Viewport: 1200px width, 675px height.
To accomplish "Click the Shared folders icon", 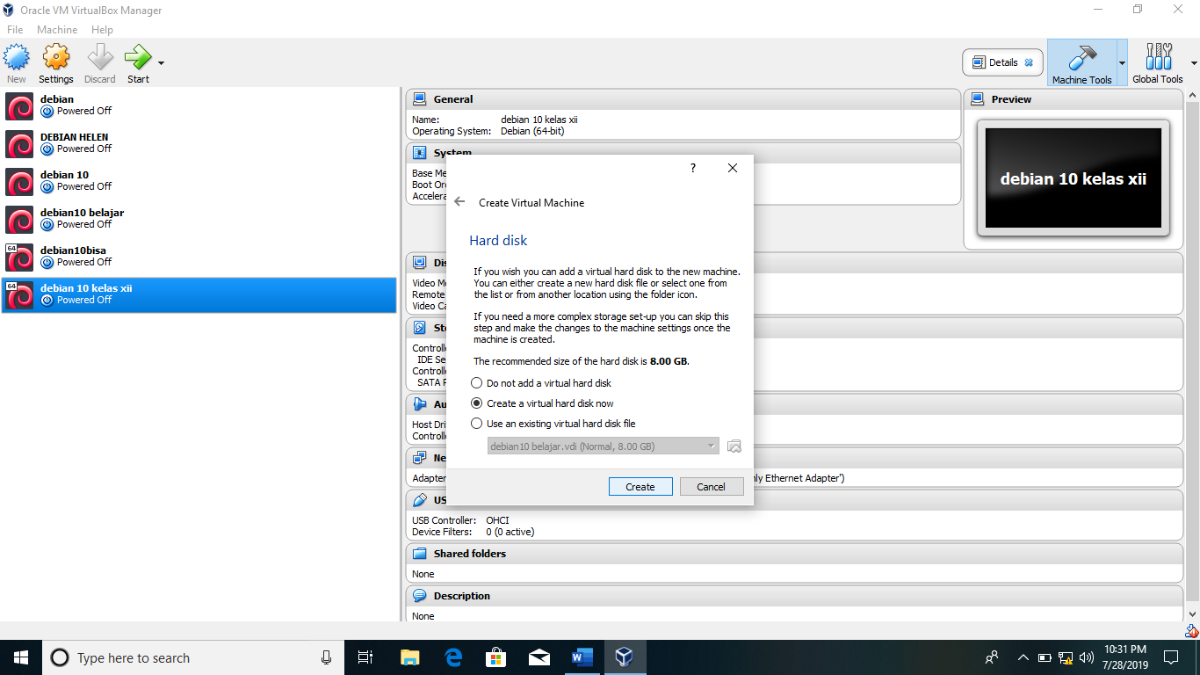I will click(420, 554).
